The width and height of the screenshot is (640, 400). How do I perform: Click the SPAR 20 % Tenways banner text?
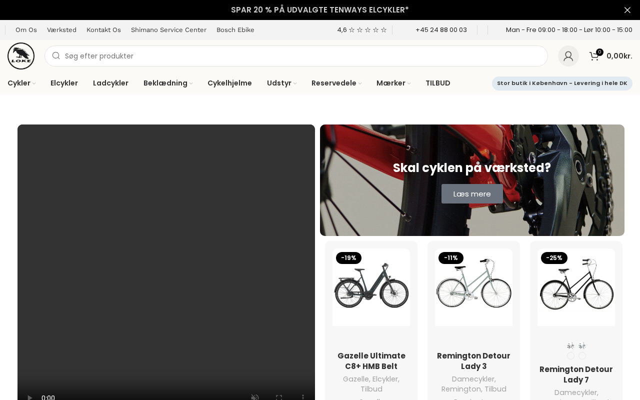pyautogui.click(x=320, y=10)
